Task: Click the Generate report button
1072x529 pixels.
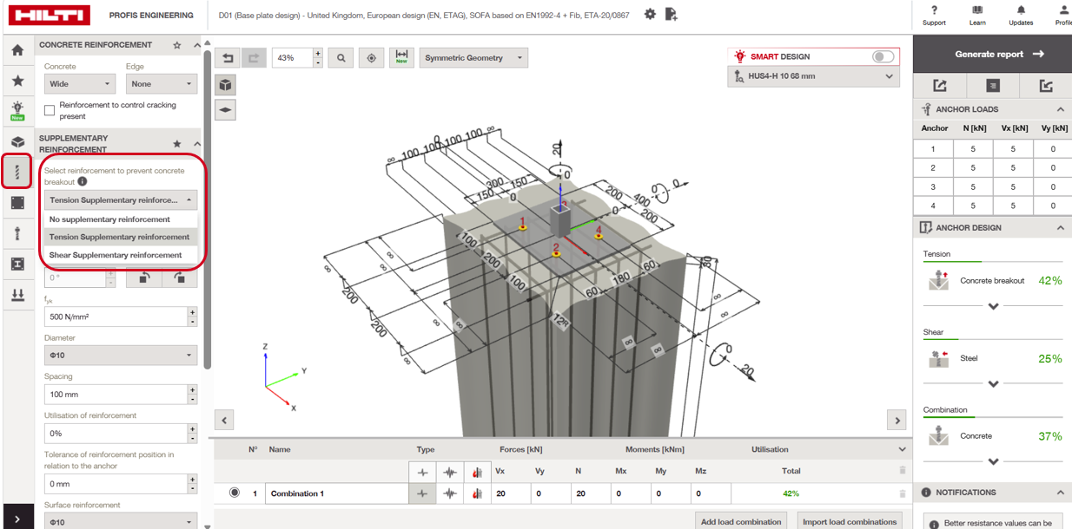Action: pyautogui.click(x=992, y=54)
